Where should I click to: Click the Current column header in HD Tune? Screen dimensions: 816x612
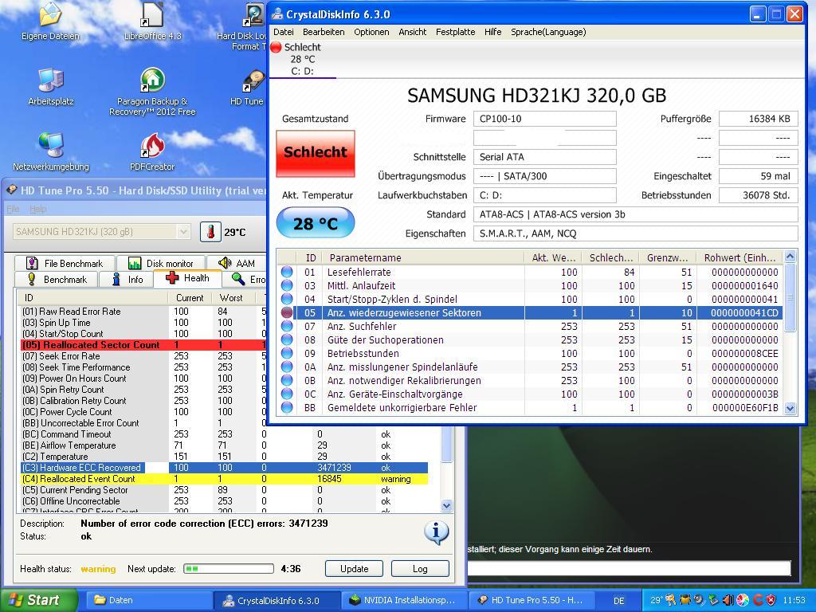tap(190, 298)
